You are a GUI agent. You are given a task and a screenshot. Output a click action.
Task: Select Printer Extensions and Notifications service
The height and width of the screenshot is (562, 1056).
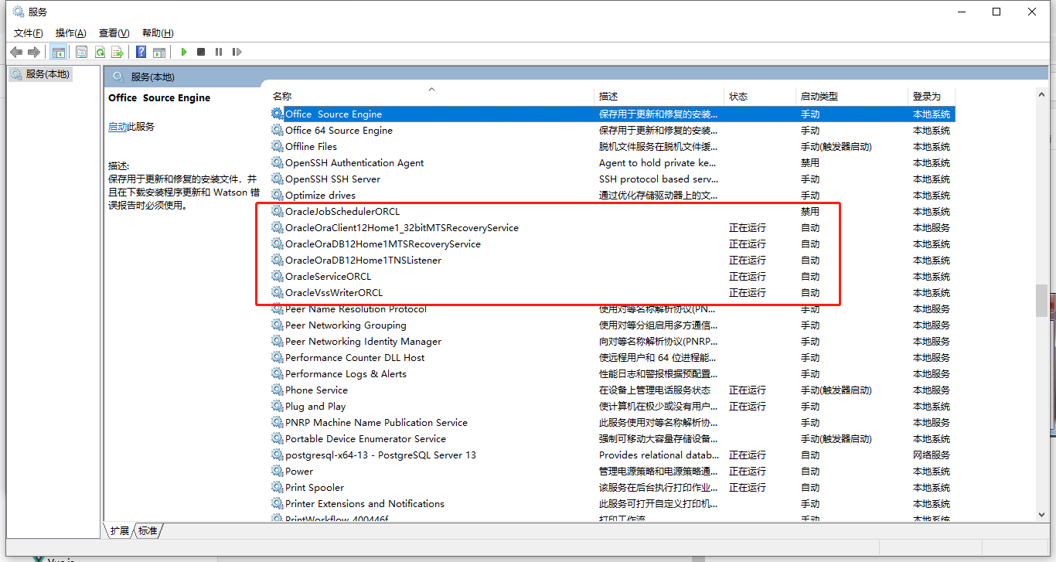[x=365, y=503]
